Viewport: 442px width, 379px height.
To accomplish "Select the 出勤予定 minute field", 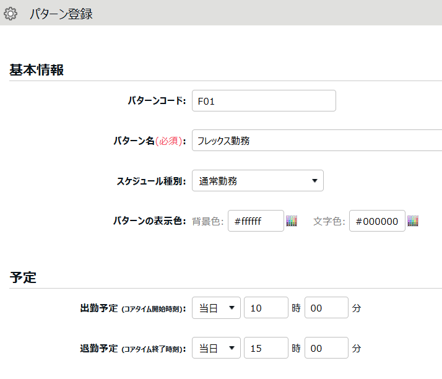I will [x=326, y=308].
